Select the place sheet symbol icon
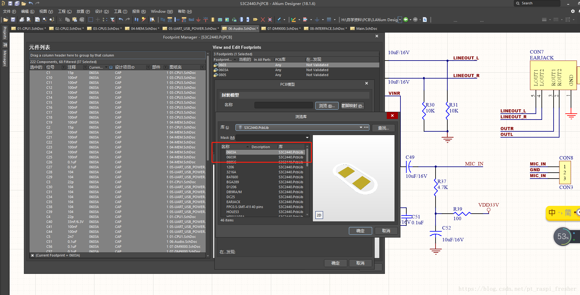 (220, 20)
